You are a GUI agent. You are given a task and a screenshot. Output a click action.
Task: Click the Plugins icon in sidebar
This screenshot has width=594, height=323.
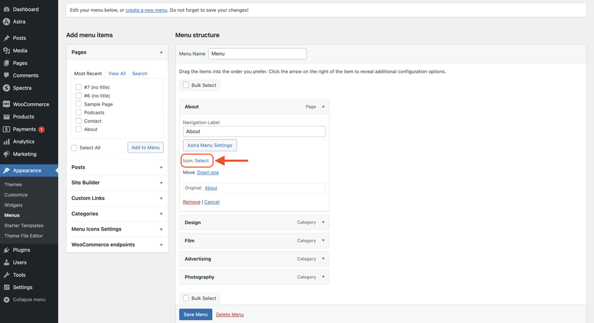(x=7, y=250)
